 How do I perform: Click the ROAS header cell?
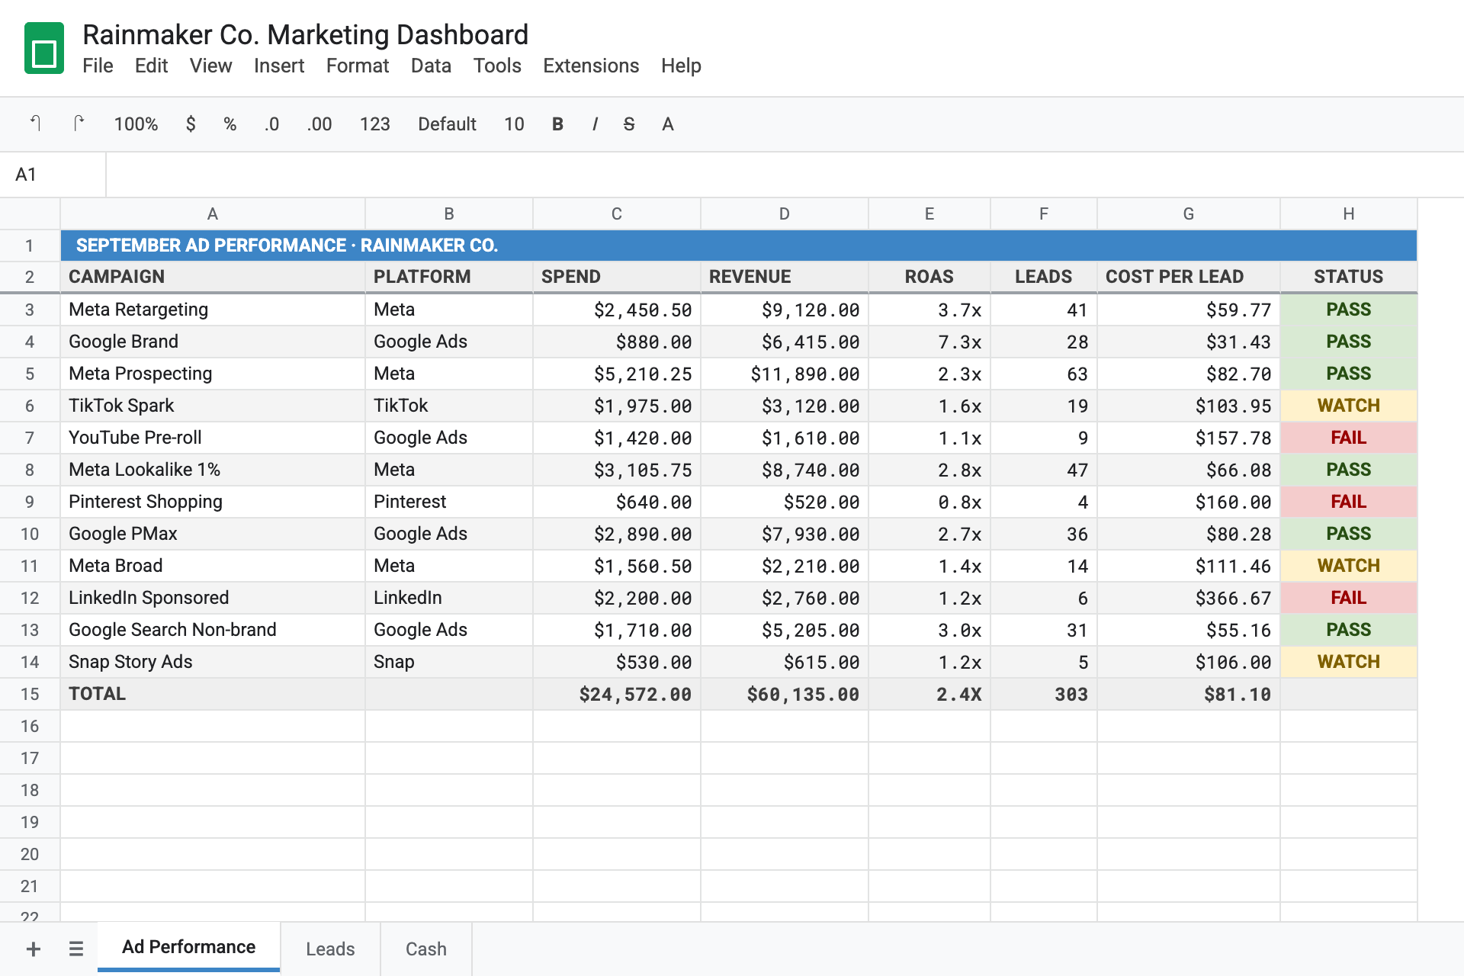tap(929, 277)
